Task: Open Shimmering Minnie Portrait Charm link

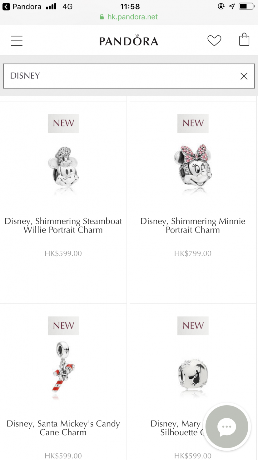Action: click(x=193, y=226)
